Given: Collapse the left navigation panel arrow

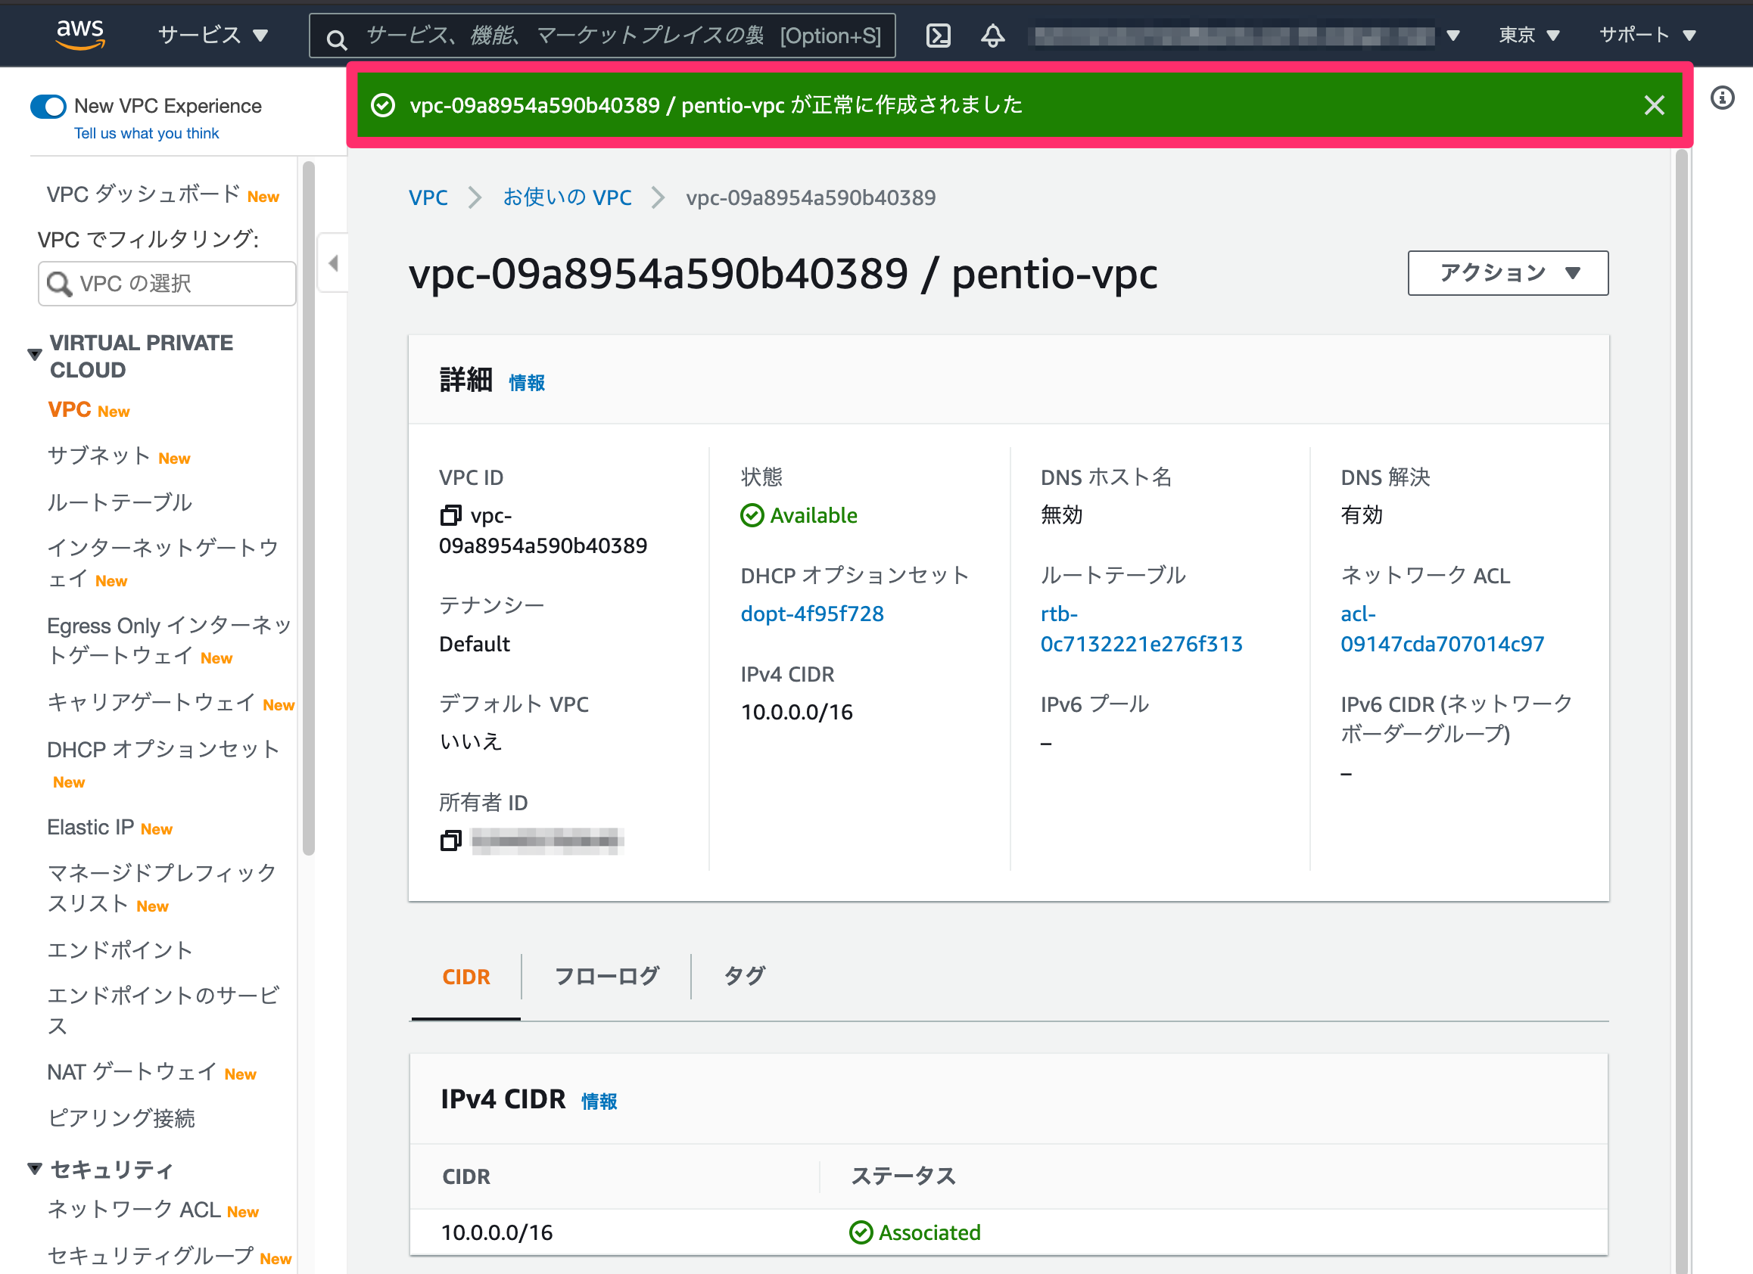Looking at the screenshot, I should [x=333, y=263].
